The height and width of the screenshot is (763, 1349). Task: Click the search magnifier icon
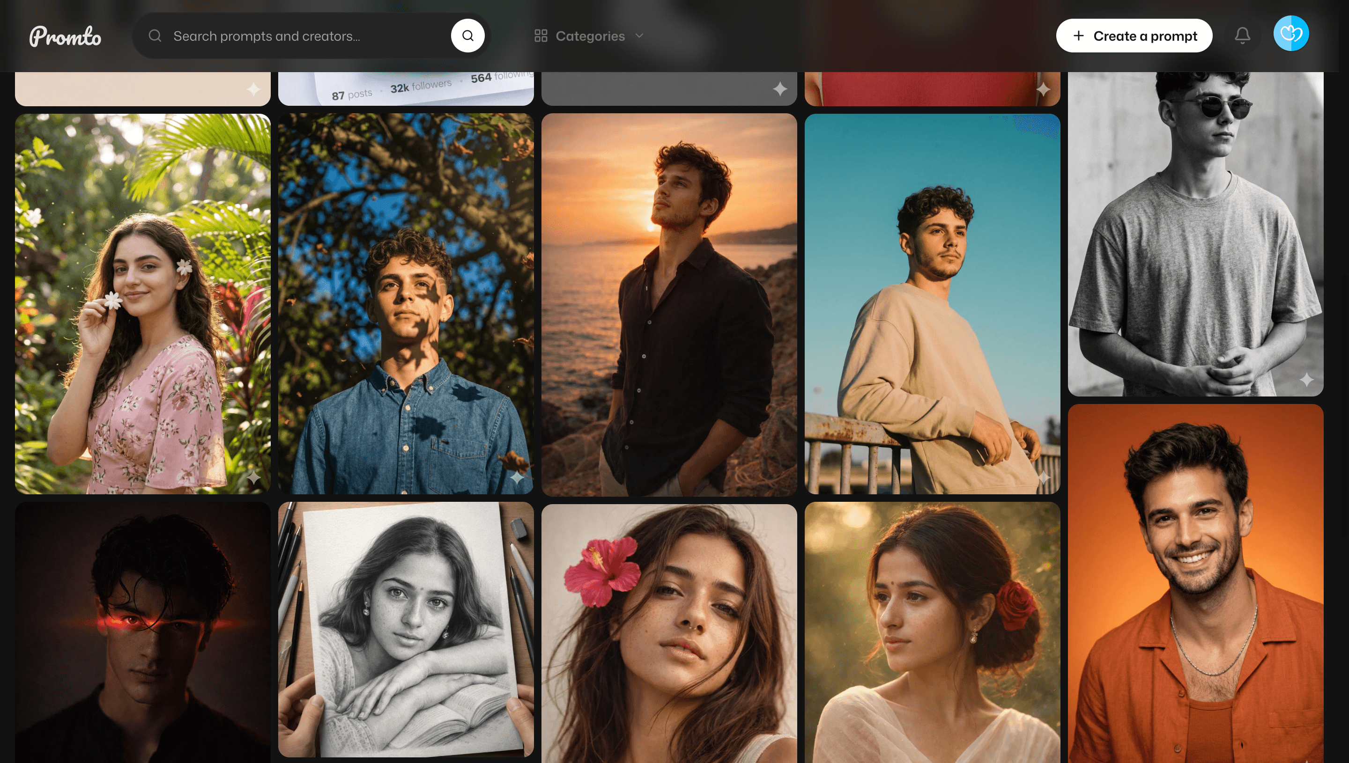click(467, 35)
